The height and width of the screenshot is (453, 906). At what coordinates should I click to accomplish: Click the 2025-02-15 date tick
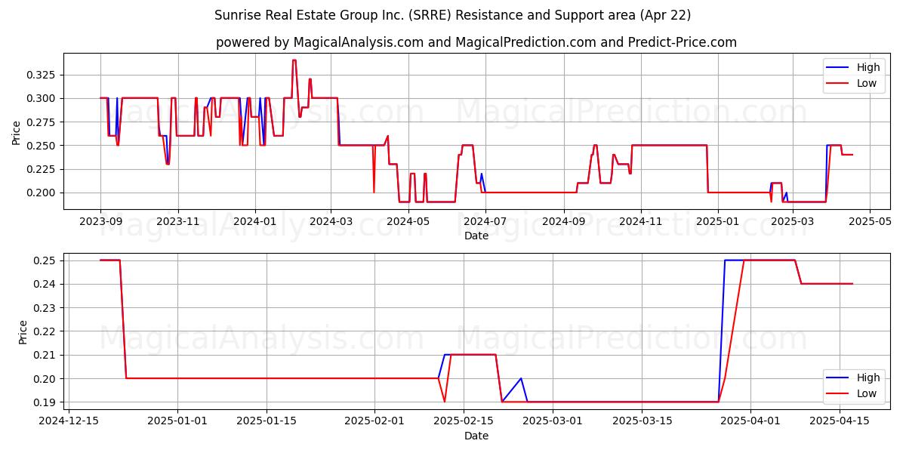coord(464,422)
